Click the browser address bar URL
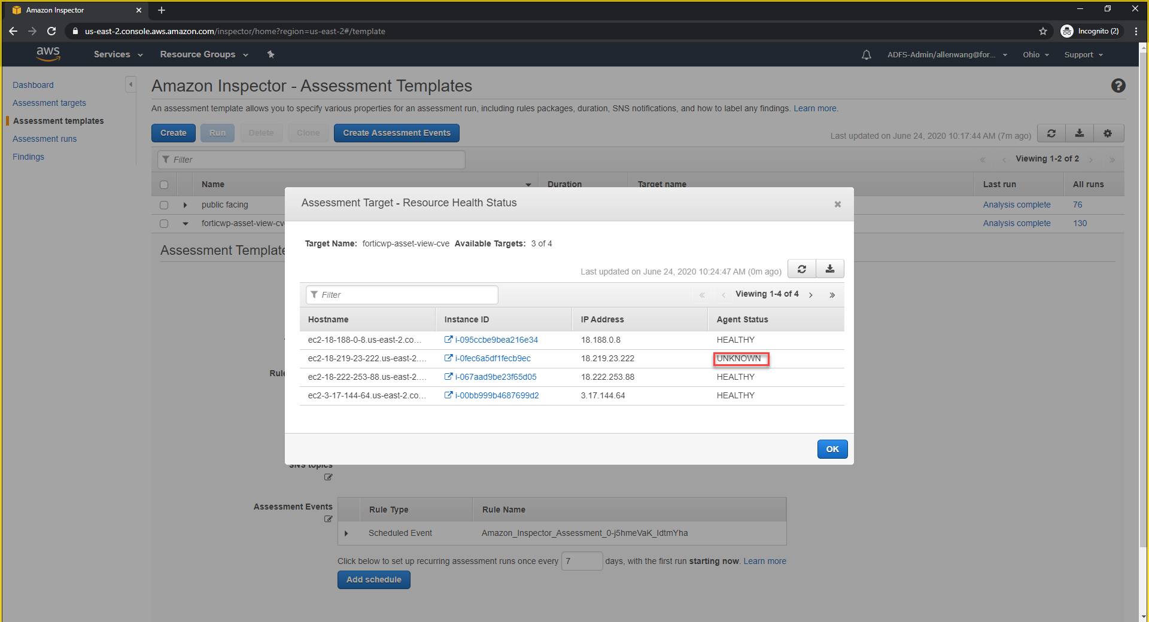Image resolution: width=1149 pixels, height=622 pixels. click(x=235, y=31)
